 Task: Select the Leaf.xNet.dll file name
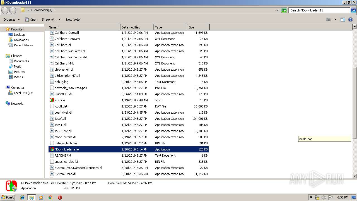coord(63,113)
